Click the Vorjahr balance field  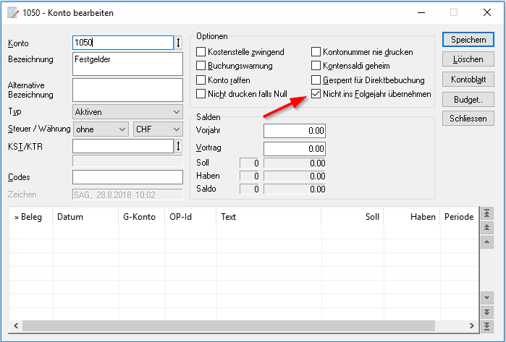295,131
